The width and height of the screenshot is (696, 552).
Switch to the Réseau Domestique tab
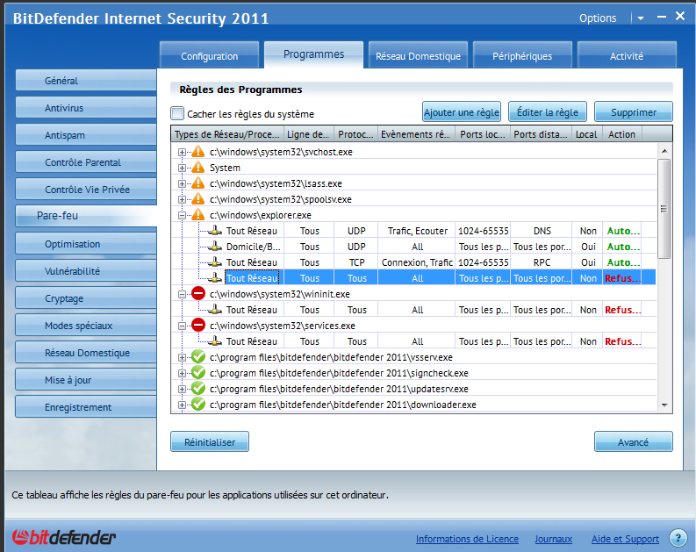tap(418, 55)
